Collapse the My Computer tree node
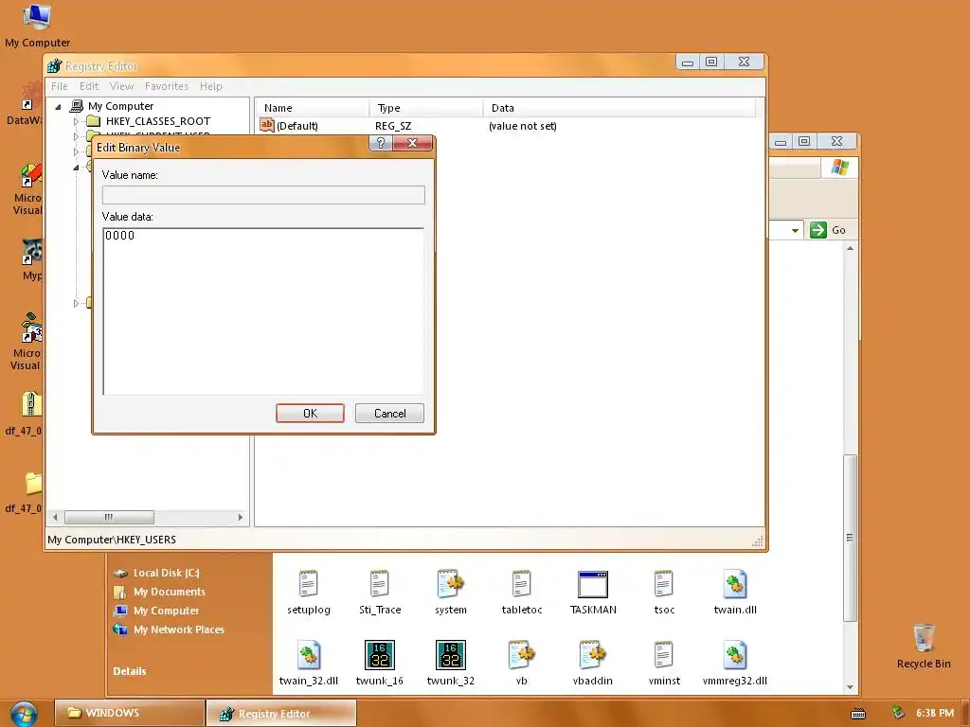The width and height of the screenshot is (970, 727). (58, 106)
